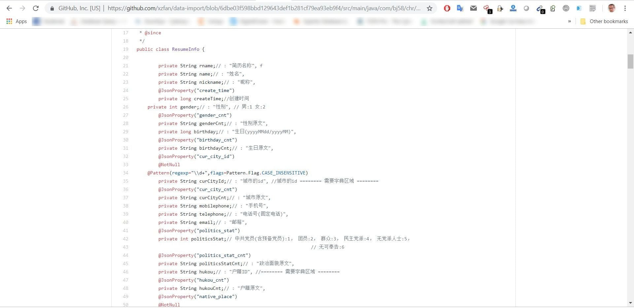This screenshot has height=308, width=634.
Task: Expand the hidden bookmarks chevron
Action: (569, 21)
